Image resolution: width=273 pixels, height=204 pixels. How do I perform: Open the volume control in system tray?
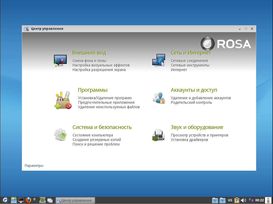(x=243, y=200)
